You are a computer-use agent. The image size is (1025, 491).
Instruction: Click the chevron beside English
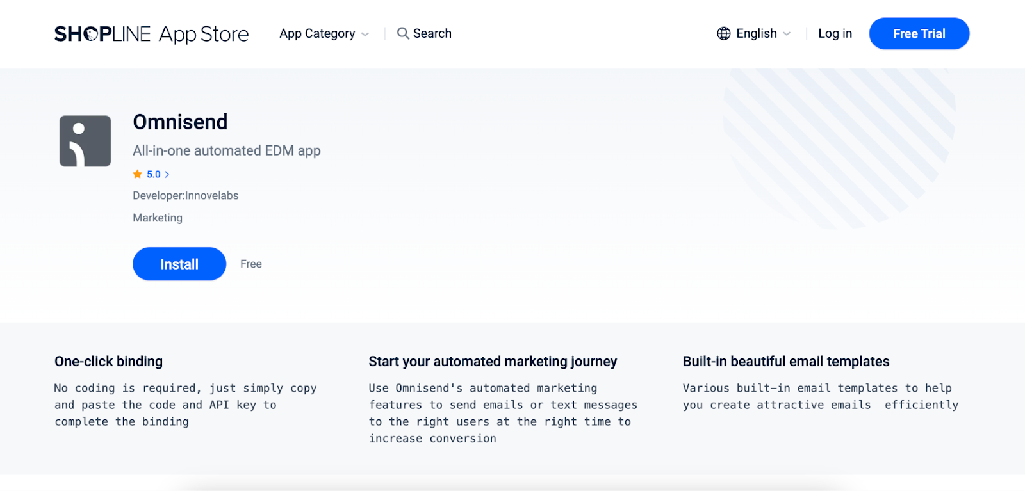[x=787, y=34]
